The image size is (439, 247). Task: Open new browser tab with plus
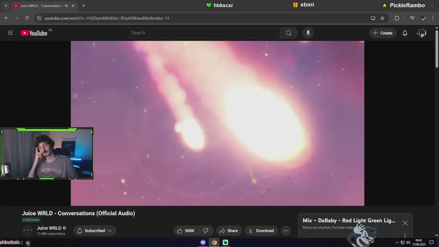pyautogui.click(x=84, y=6)
